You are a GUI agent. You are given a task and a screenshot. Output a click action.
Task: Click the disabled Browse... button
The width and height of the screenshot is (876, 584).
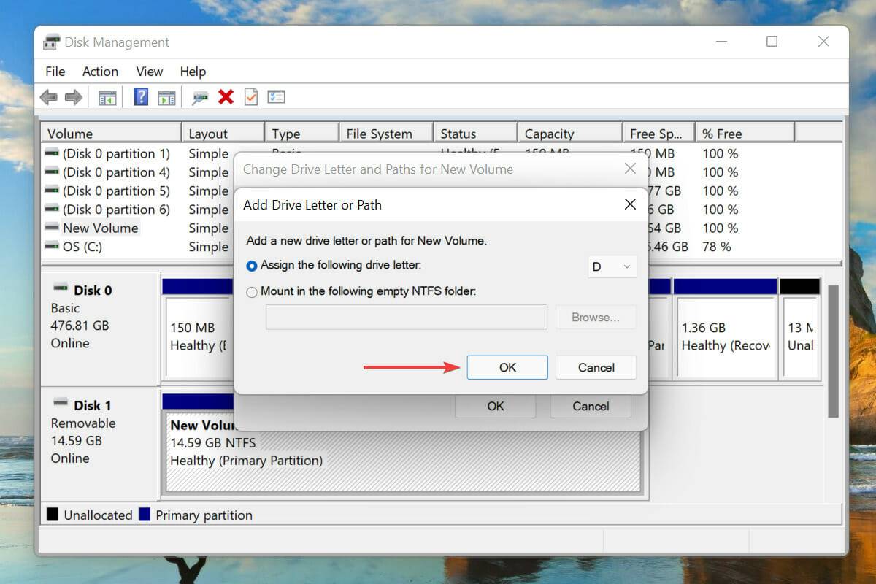(596, 318)
